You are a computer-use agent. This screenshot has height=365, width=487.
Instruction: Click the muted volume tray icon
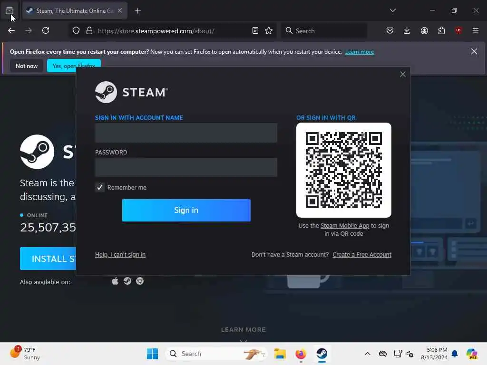pyautogui.click(x=410, y=354)
